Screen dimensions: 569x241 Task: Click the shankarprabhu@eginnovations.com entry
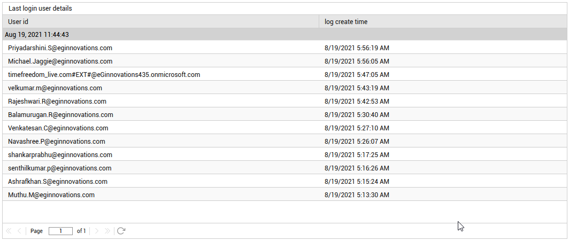(60, 155)
